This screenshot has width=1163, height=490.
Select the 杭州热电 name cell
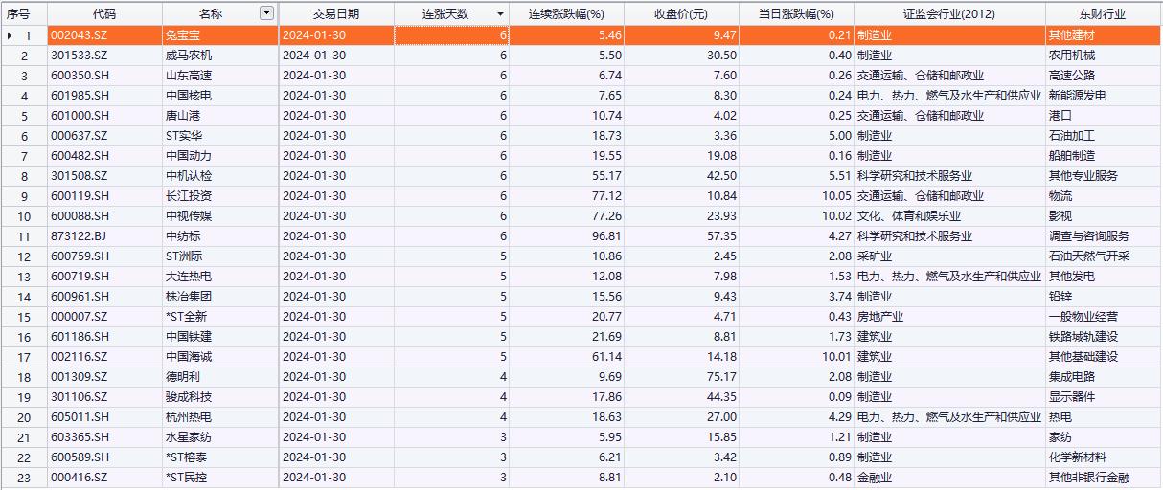point(220,417)
